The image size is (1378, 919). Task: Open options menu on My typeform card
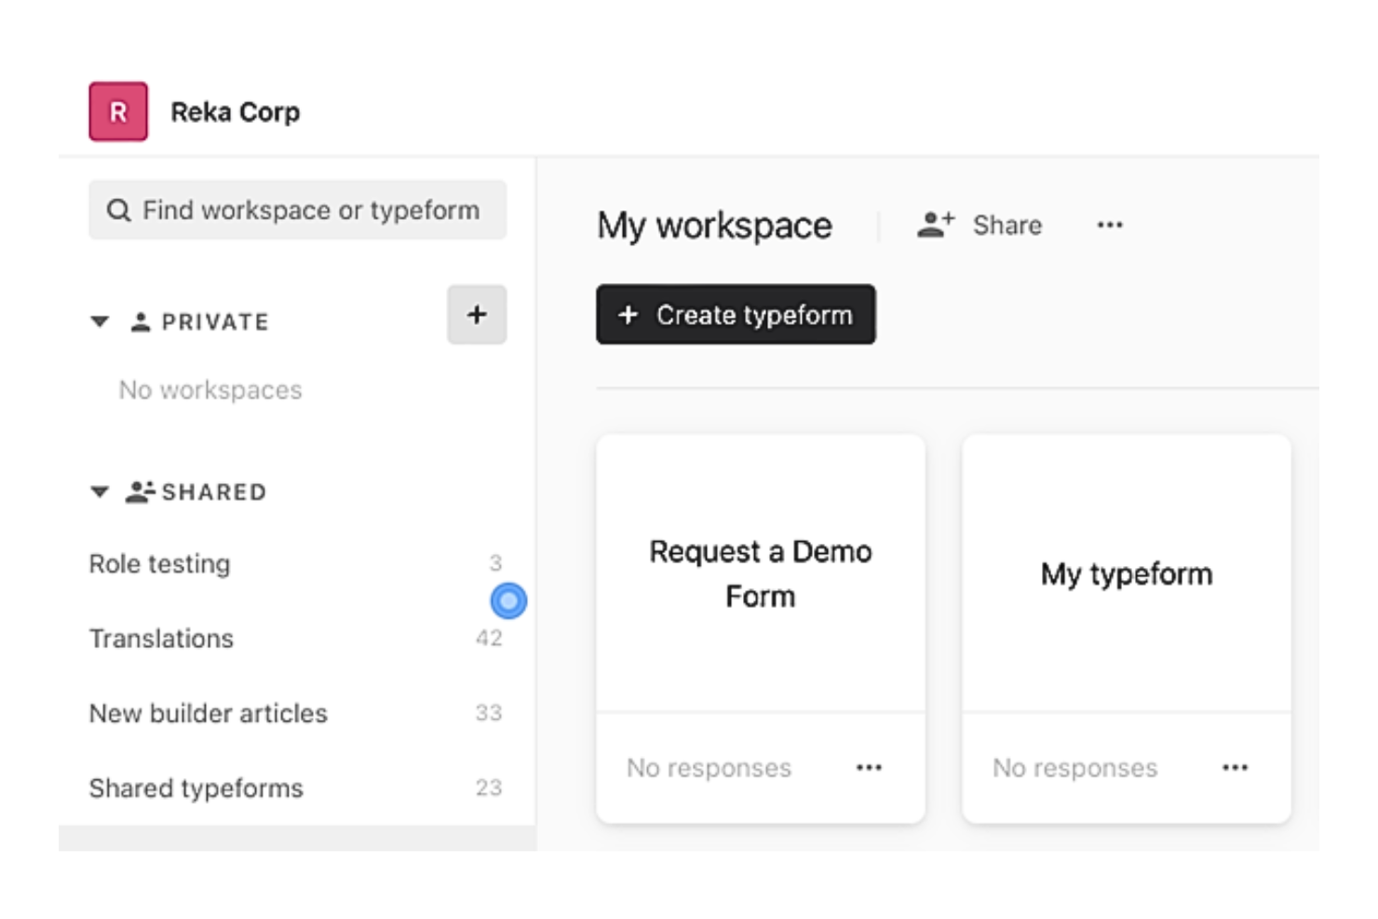(x=1236, y=767)
